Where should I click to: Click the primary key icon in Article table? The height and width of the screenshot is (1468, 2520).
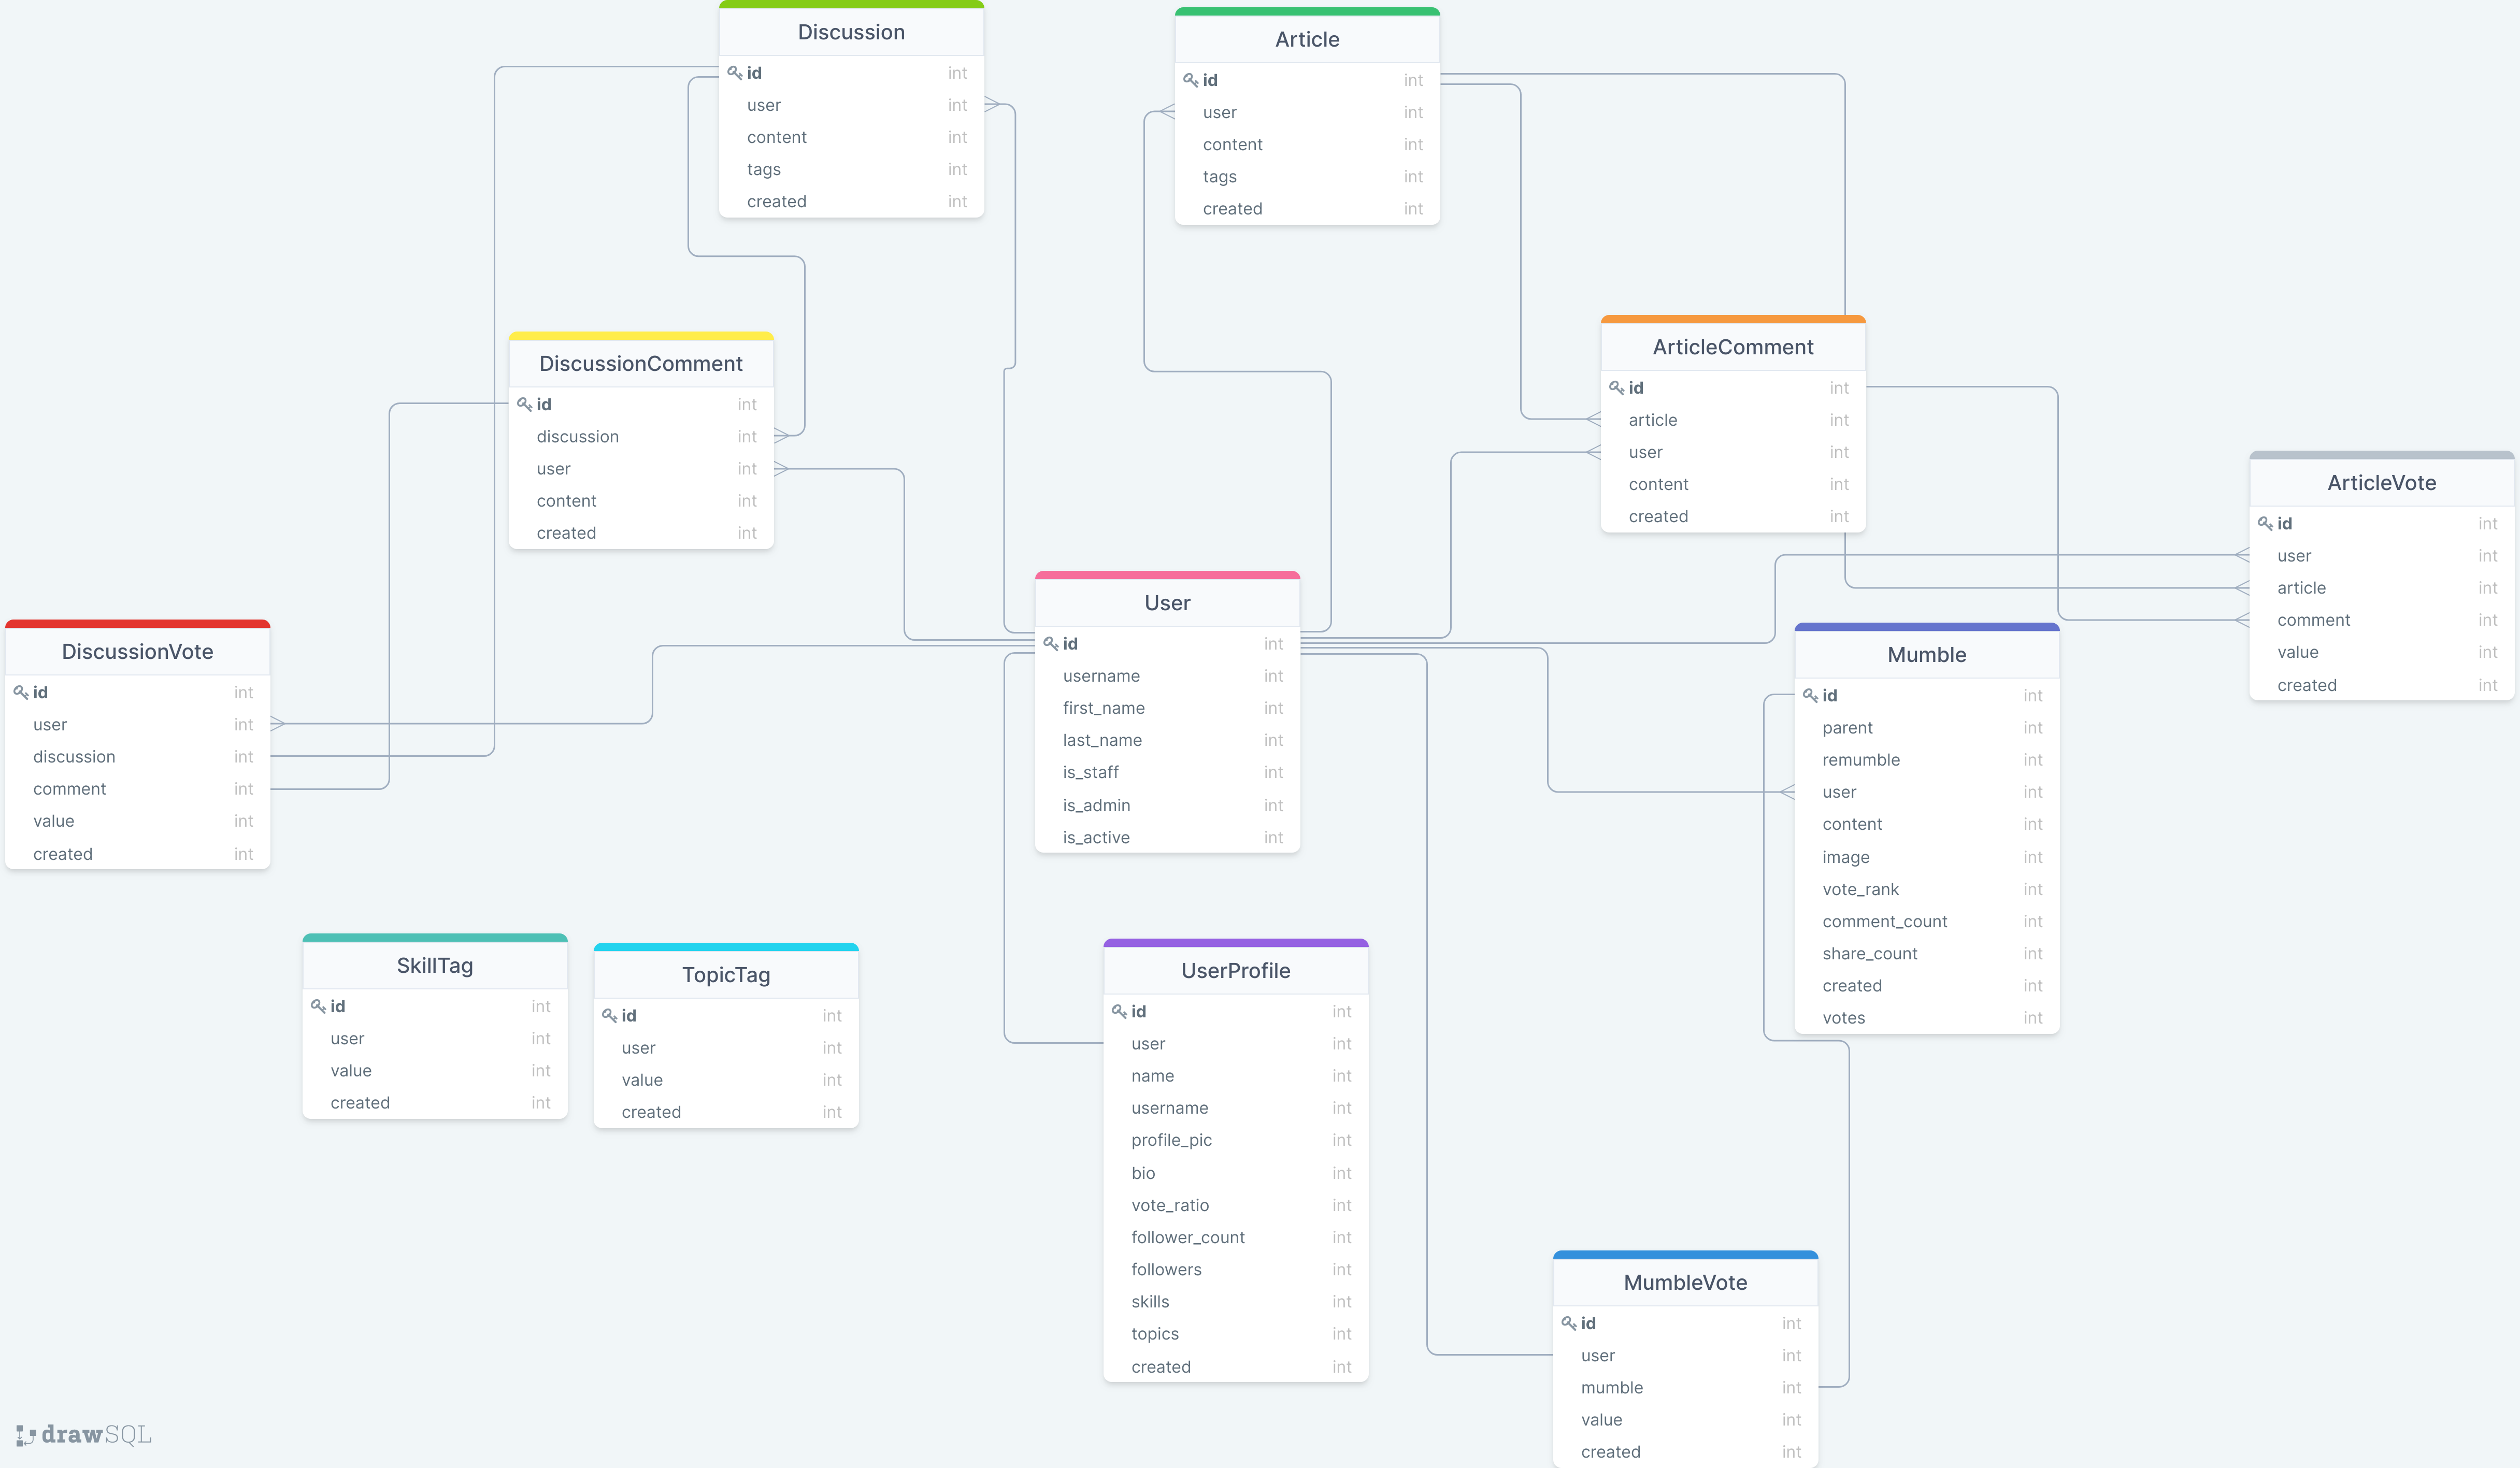[1190, 80]
